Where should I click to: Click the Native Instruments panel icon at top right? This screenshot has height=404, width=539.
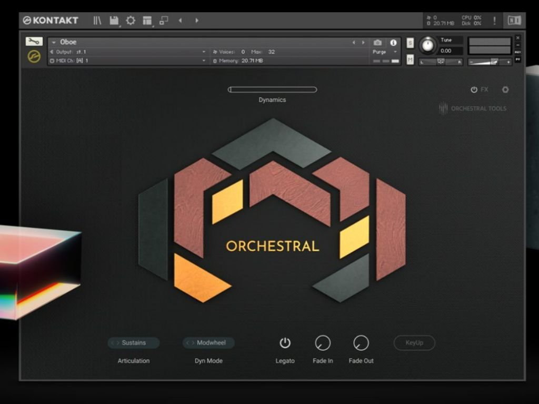tap(514, 21)
